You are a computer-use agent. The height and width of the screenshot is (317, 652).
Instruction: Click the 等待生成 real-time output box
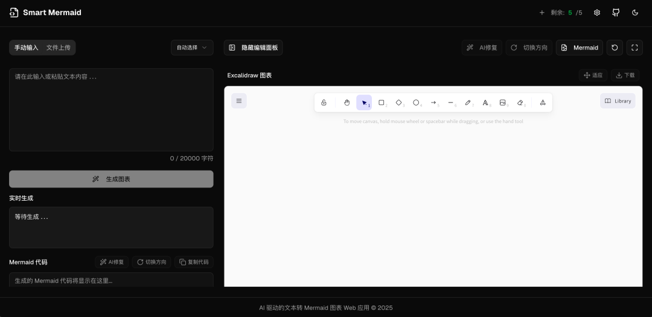111,227
